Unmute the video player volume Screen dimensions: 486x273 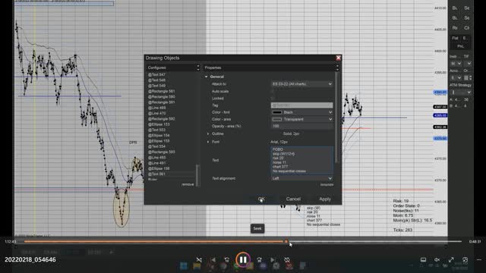[437, 259]
